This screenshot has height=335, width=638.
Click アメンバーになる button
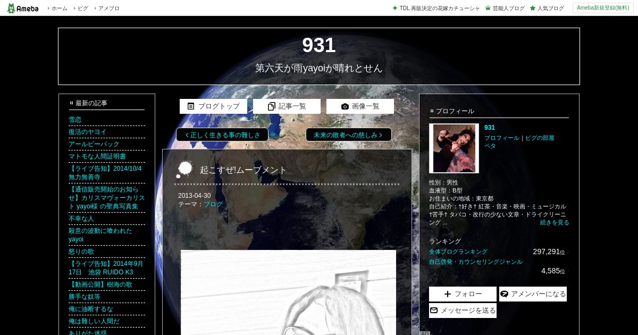[x=533, y=294]
